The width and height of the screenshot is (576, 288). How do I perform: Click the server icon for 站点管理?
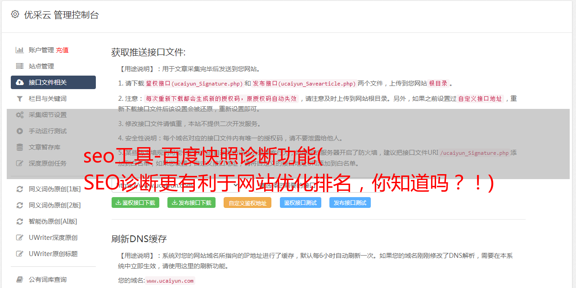click(20, 66)
